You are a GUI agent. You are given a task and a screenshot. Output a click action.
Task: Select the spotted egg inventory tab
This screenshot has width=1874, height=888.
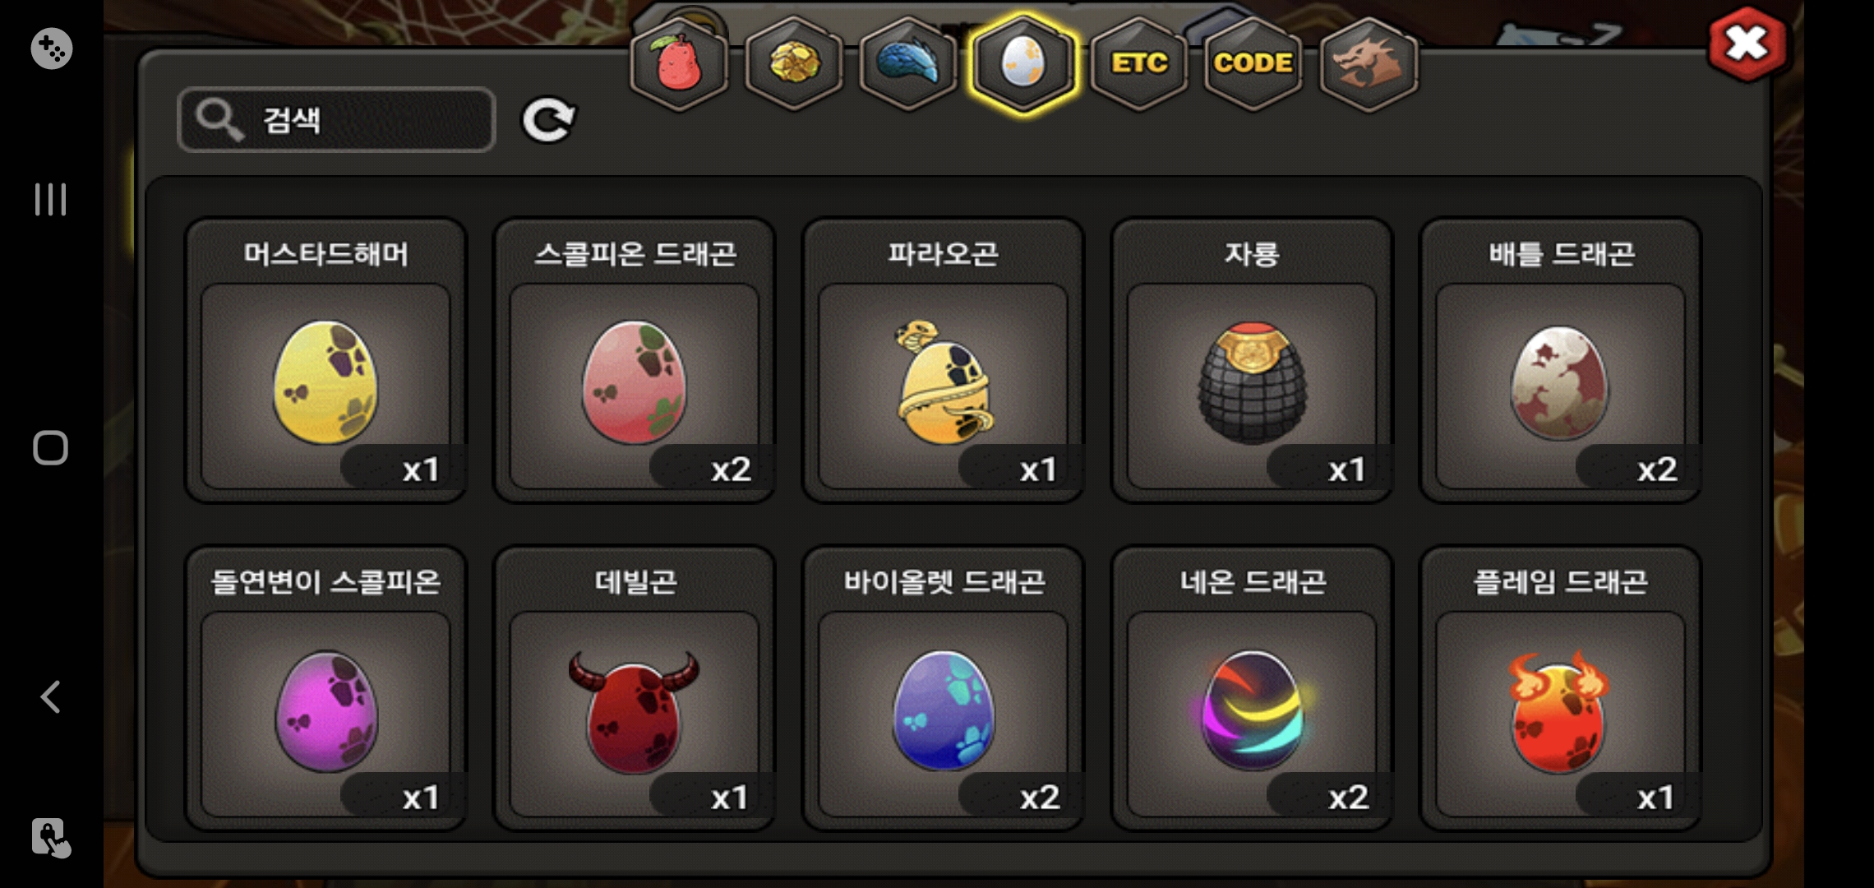tap(1023, 63)
